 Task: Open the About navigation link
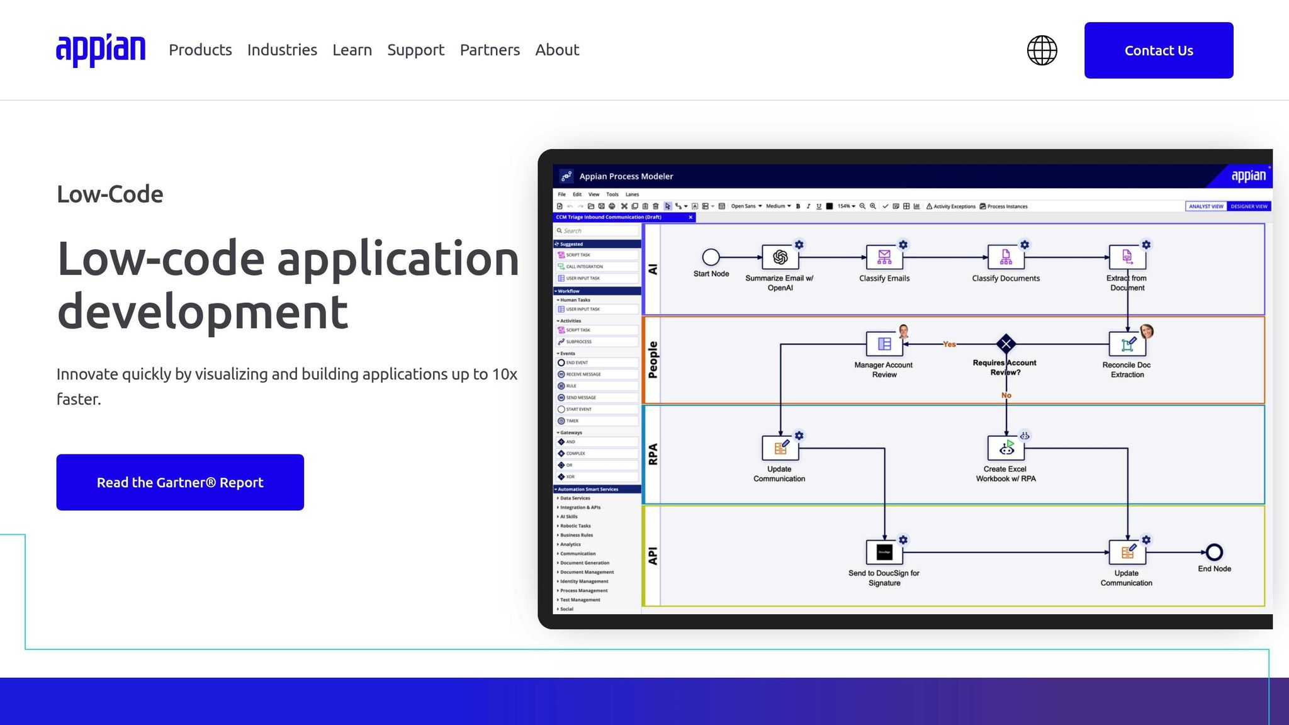(557, 50)
